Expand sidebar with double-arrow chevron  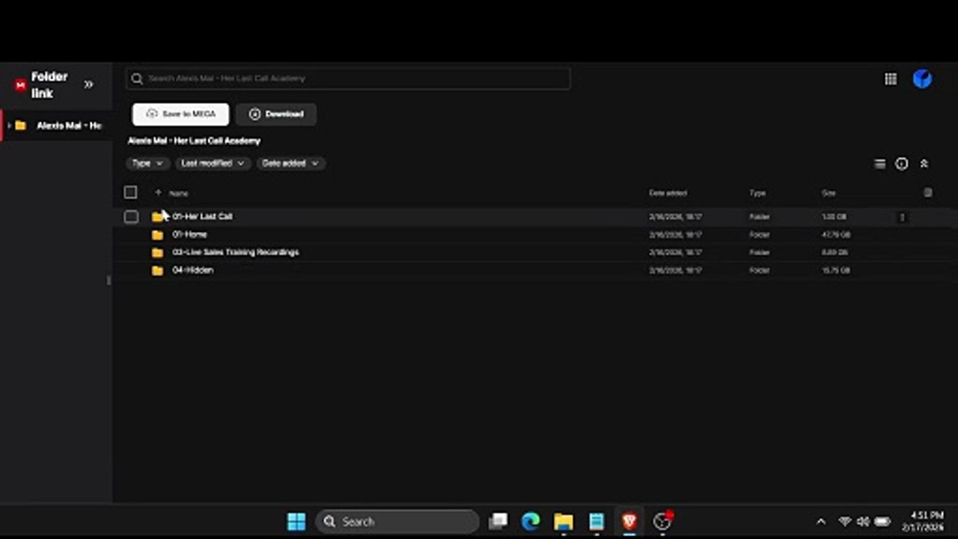tap(88, 85)
